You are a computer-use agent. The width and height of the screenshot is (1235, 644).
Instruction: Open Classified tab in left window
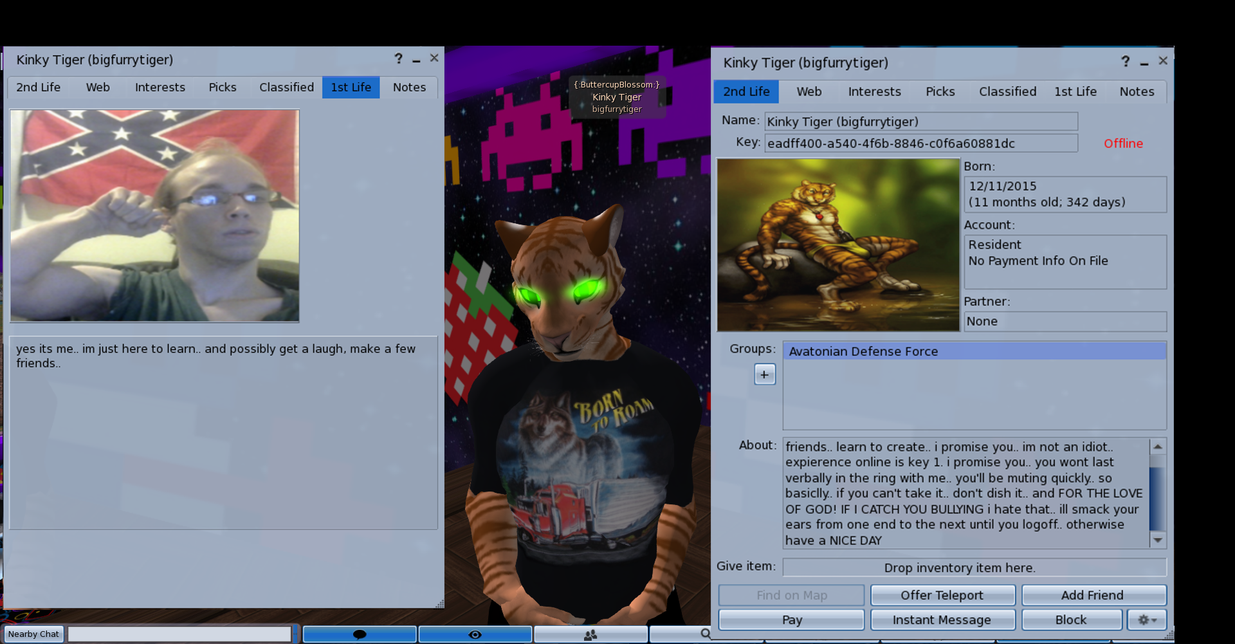tap(286, 87)
